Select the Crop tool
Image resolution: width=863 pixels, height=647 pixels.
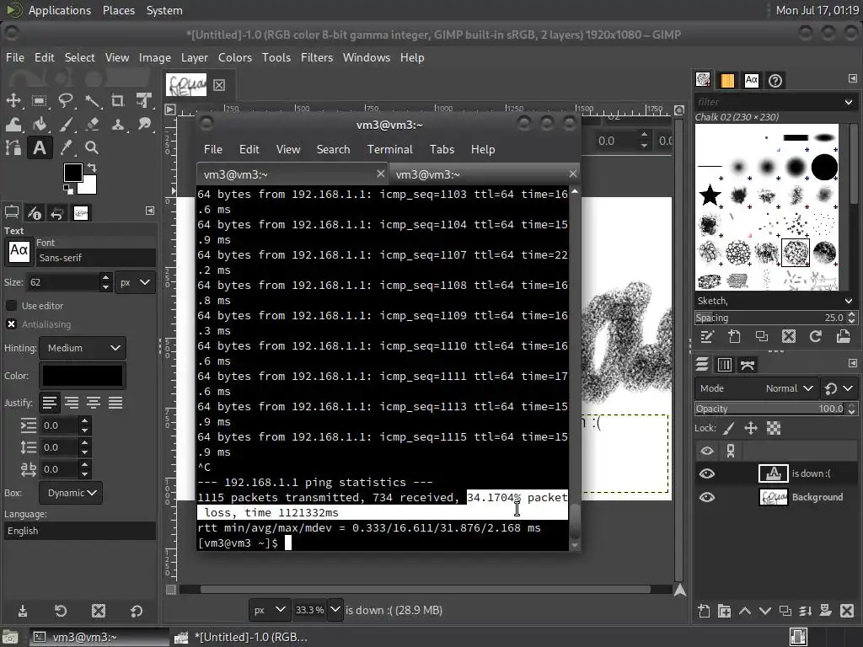[x=118, y=100]
